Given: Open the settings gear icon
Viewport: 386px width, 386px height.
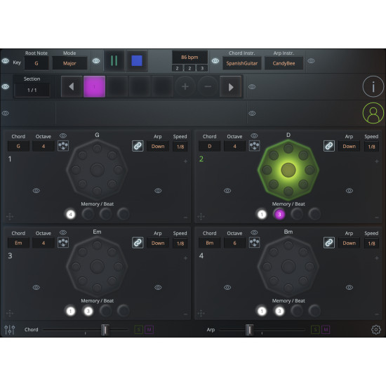Looking at the screenshot, I should coord(376,329).
